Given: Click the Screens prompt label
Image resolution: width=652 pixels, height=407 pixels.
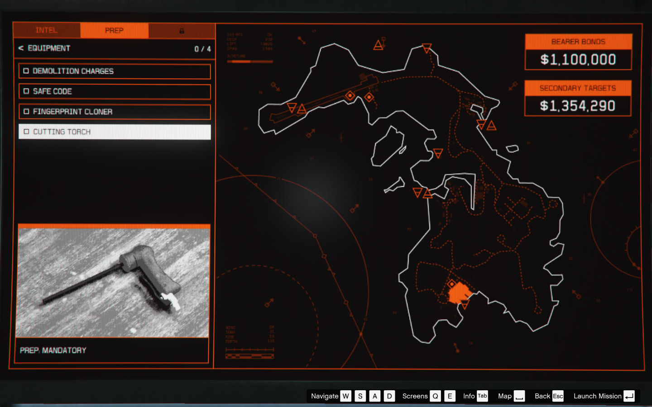Looking at the screenshot, I should click(415, 396).
